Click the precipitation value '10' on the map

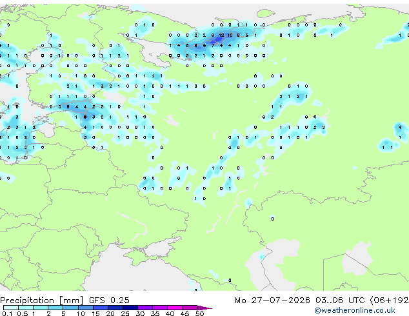(230, 35)
